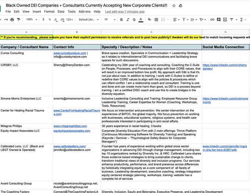Select 'Social Media Connection' header cell
This screenshot has width=250, height=193.
click(225, 47)
